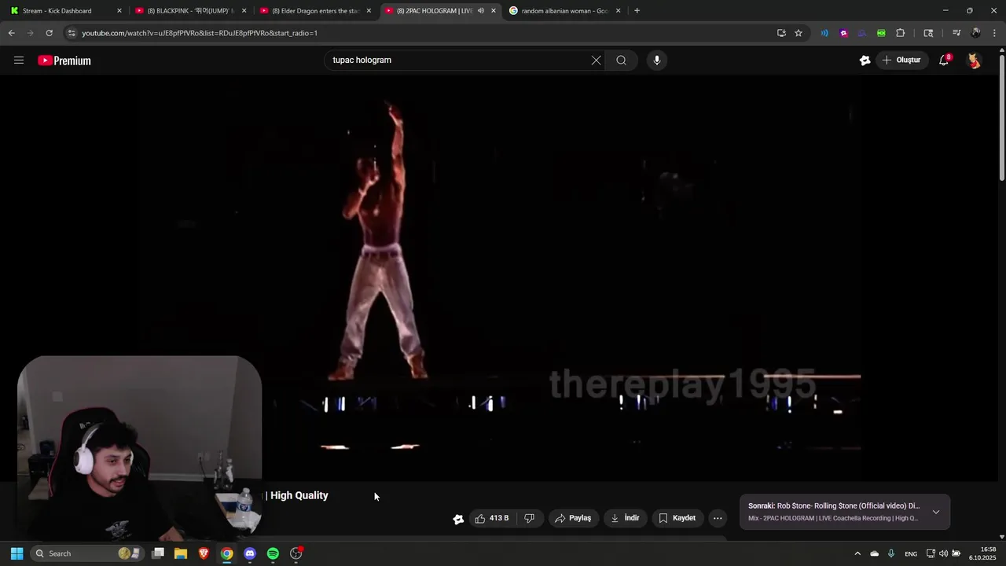
Task: Open media controls in Chrome toolbar
Action: click(956, 33)
